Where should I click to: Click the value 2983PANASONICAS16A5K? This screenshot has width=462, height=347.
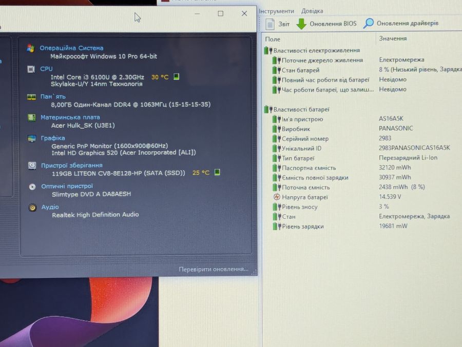coord(414,148)
